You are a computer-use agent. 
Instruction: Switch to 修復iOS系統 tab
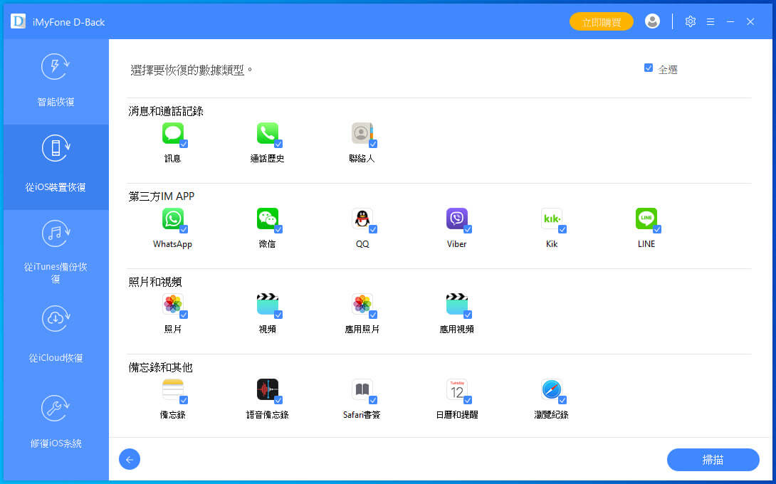[56, 423]
